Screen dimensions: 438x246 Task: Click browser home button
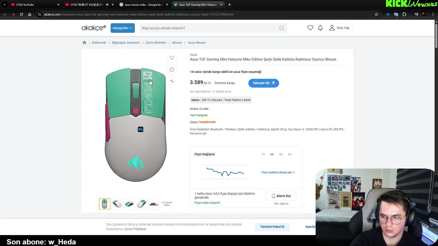[30, 14]
